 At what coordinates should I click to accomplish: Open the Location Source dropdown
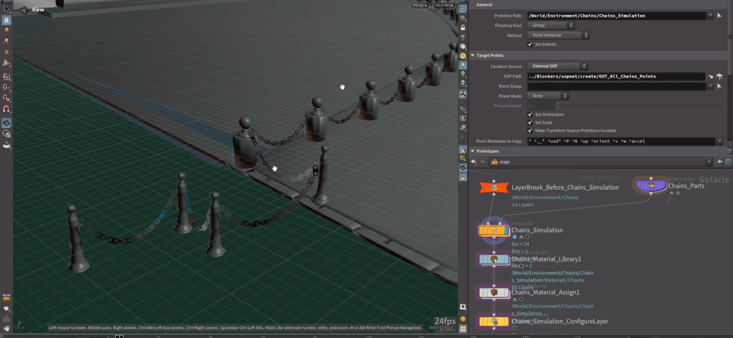click(x=557, y=66)
